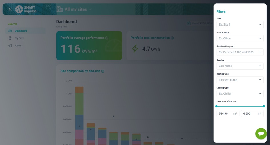The image size is (270, 145).
Task: Open the Sites filter dropdown
Action: pyautogui.click(x=240, y=25)
